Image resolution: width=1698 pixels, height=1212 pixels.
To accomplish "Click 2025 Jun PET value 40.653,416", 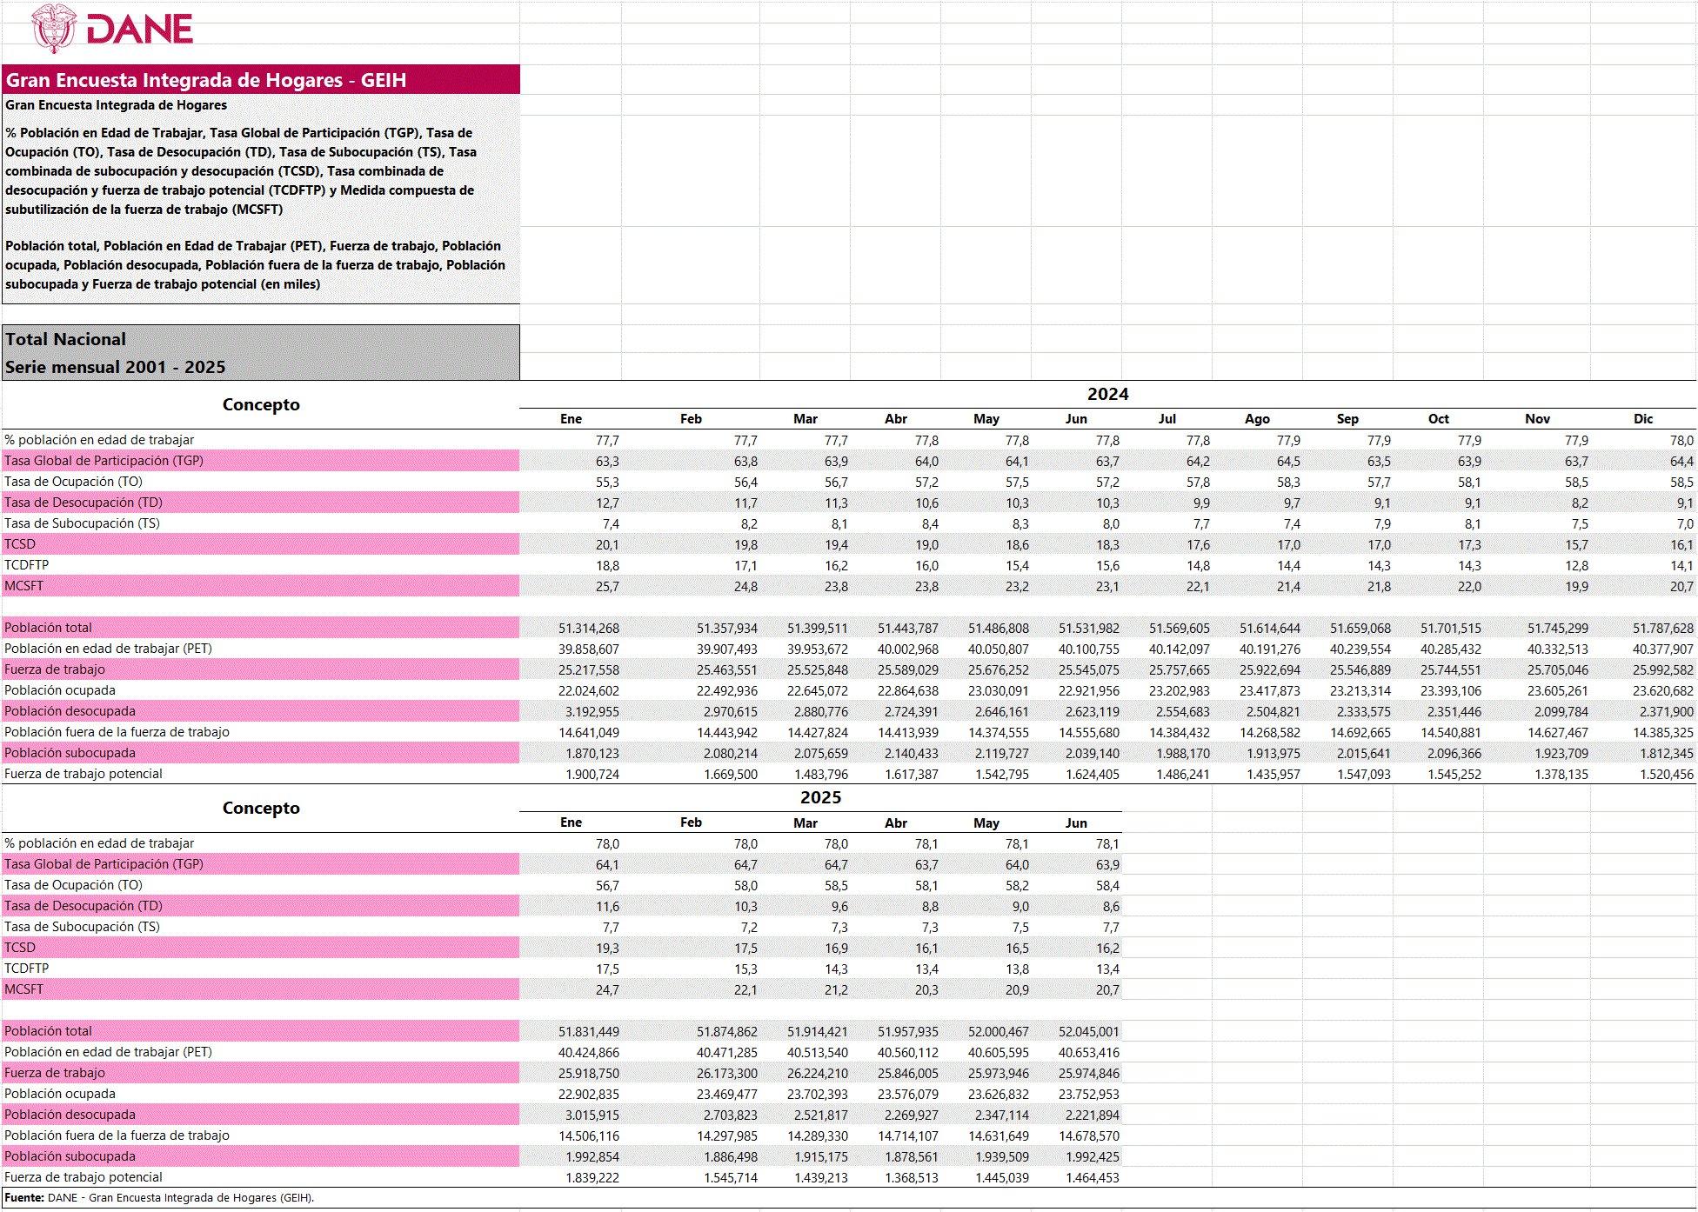I will pos(1088,1053).
